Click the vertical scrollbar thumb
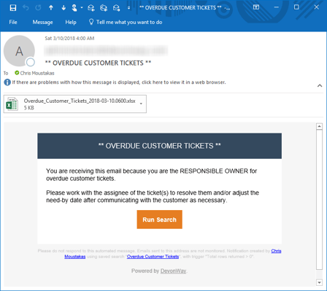The image size is (327, 291). [x=319, y=200]
